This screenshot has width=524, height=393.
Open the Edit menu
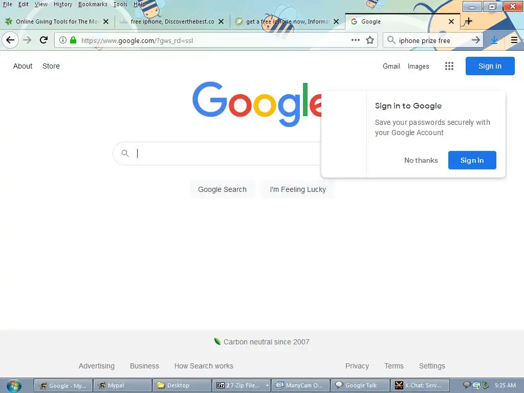[x=23, y=4]
